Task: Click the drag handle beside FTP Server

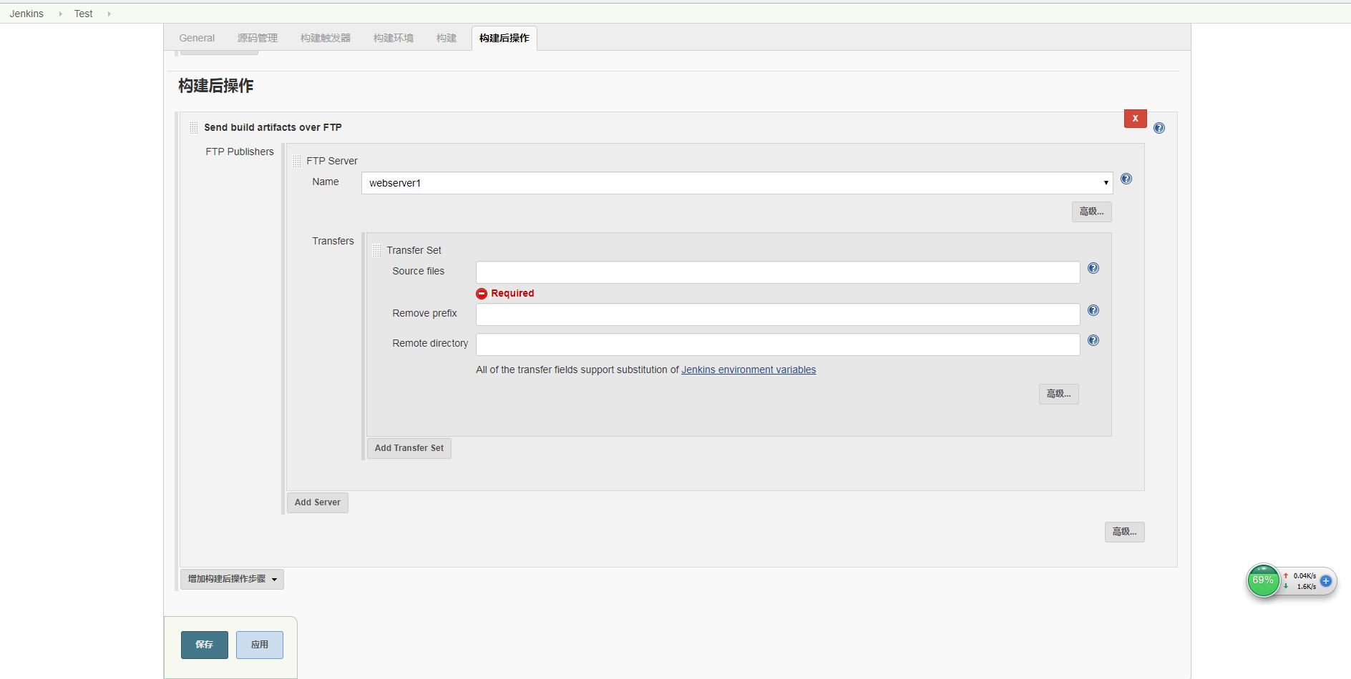Action: [x=296, y=161]
